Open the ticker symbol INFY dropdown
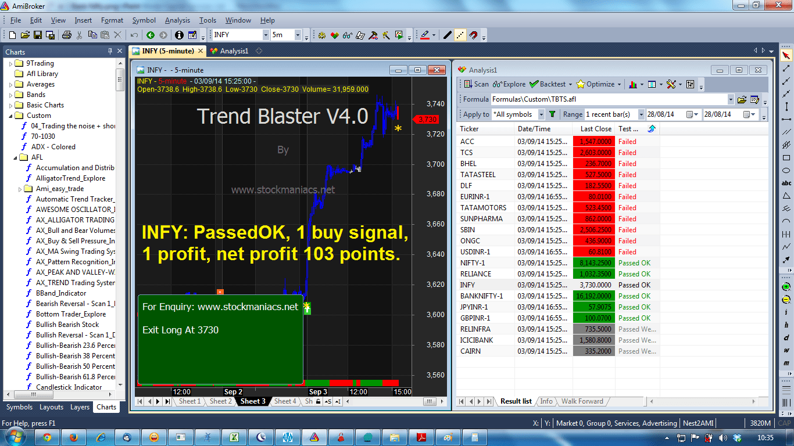This screenshot has width=794, height=446. click(x=265, y=35)
